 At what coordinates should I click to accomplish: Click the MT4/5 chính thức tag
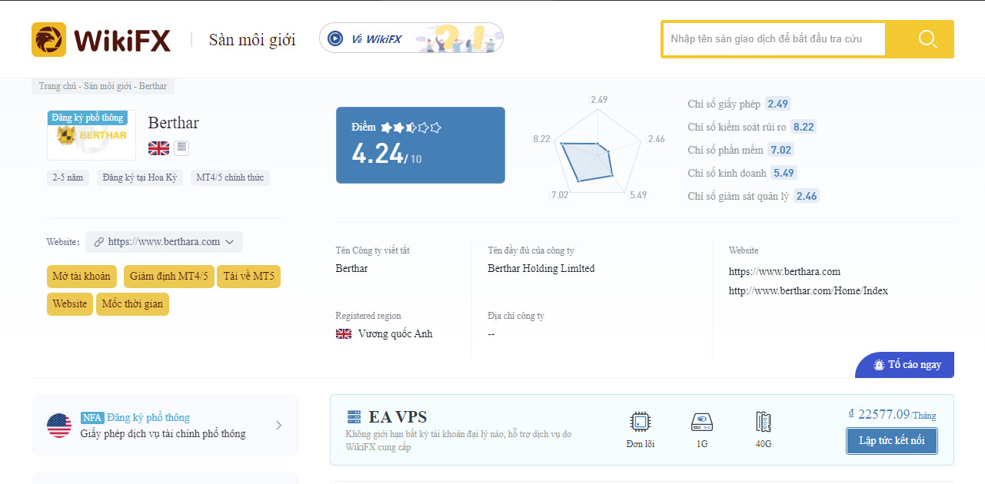[x=230, y=178]
